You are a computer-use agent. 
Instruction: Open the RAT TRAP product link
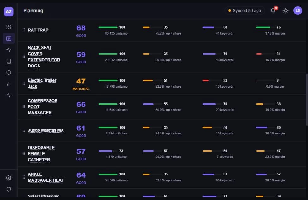pyautogui.click(x=38, y=30)
